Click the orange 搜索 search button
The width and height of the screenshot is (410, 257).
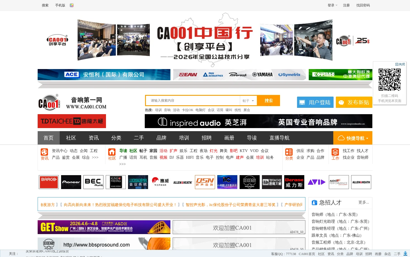tap(269, 101)
